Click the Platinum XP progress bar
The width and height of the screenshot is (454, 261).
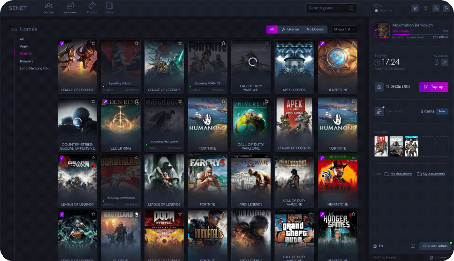point(420,34)
